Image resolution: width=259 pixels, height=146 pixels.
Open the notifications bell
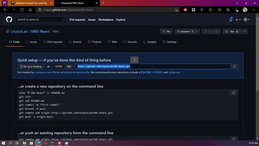tap(231, 19)
